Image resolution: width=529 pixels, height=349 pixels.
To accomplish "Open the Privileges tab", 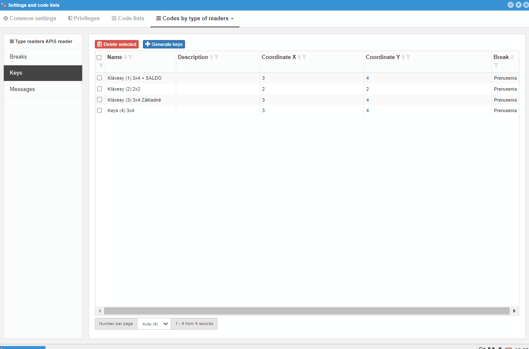I will [84, 19].
